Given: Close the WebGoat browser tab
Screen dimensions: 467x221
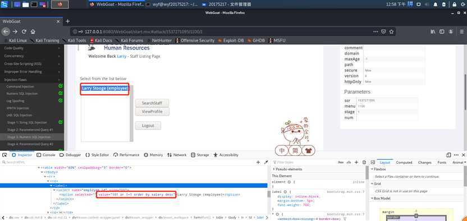Looking at the screenshot, I should click(x=58, y=21).
